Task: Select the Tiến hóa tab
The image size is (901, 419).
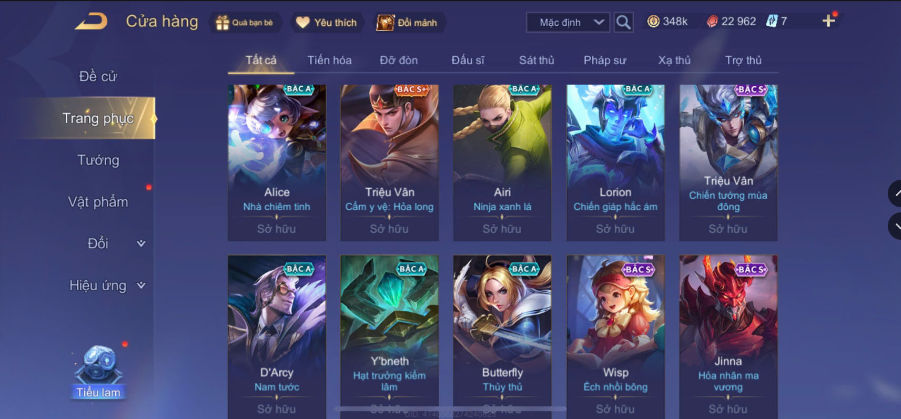Action: tap(330, 60)
